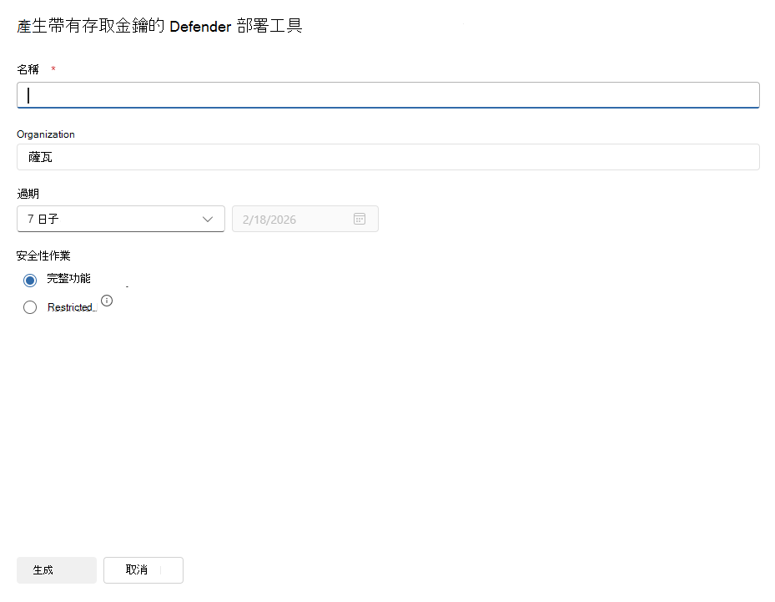
Task: Click the 名稱 label text
Action: 28,70
